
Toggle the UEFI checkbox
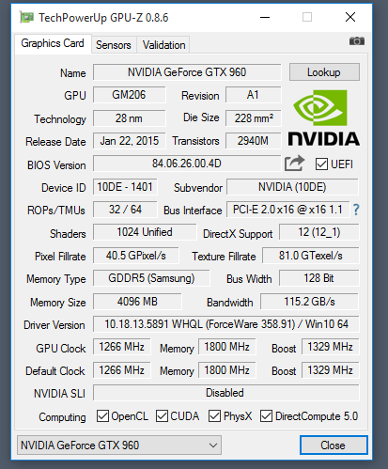point(321,164)
